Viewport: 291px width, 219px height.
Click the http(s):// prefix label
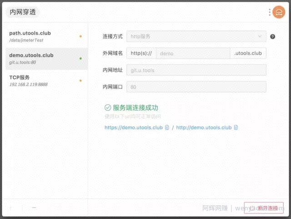(141, 54)
